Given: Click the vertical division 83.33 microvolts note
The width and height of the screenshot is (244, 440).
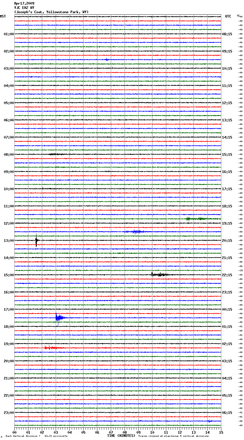Looking at the screenshot, I should coord(37,436).
